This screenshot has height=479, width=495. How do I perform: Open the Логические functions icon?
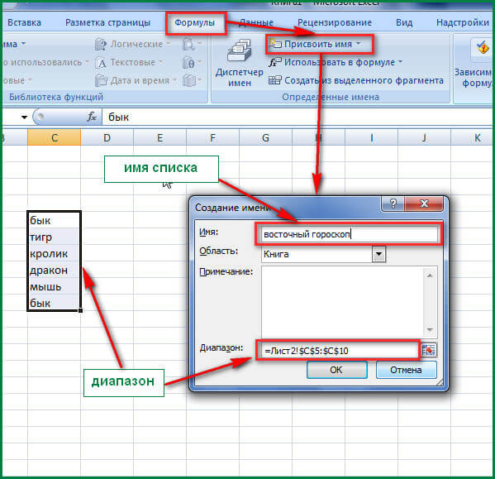tap(101, 44)
